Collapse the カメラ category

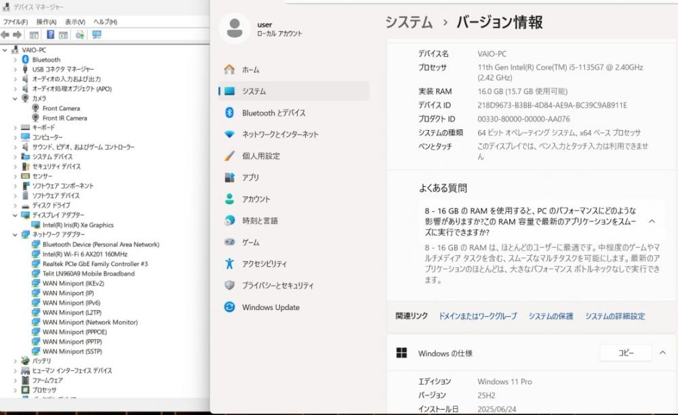point(15,98)
